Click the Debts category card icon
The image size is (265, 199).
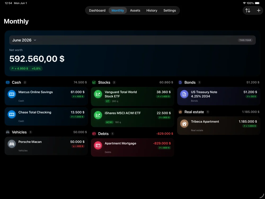click(x=94, y=134)
